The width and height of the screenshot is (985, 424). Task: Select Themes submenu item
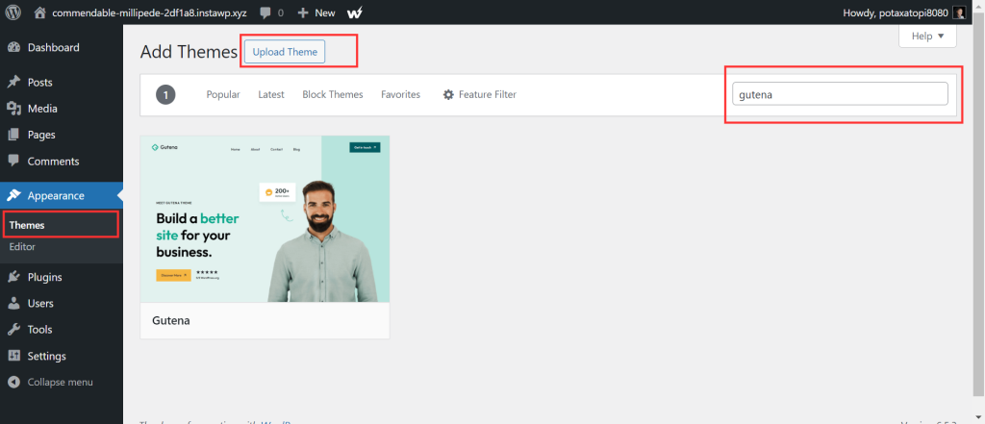(x=27, y=225)
